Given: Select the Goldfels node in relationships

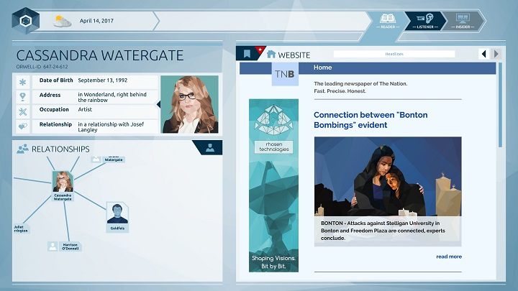Looking at the screenshot, I should coord(117,216).
